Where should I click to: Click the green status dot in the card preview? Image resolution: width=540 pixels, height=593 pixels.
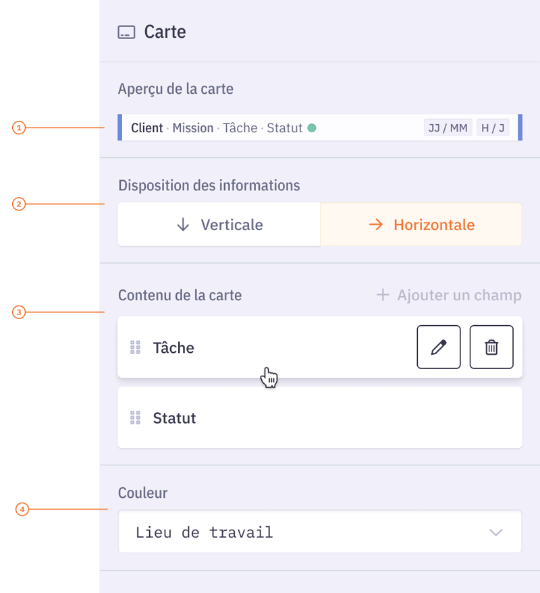[310, 128]
